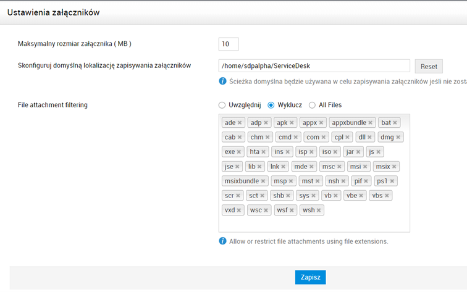Choose the All Files radio option
Screen dimensions: 467x292
pos(313,105)
